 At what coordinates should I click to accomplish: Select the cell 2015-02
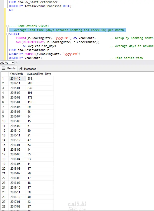coord(17,93)
